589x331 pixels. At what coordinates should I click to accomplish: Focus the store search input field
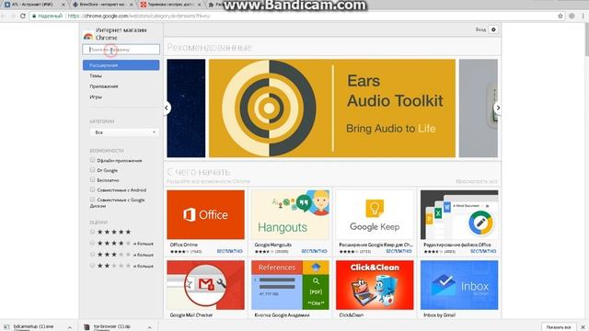pyautogui.click(x=121, y=49)
